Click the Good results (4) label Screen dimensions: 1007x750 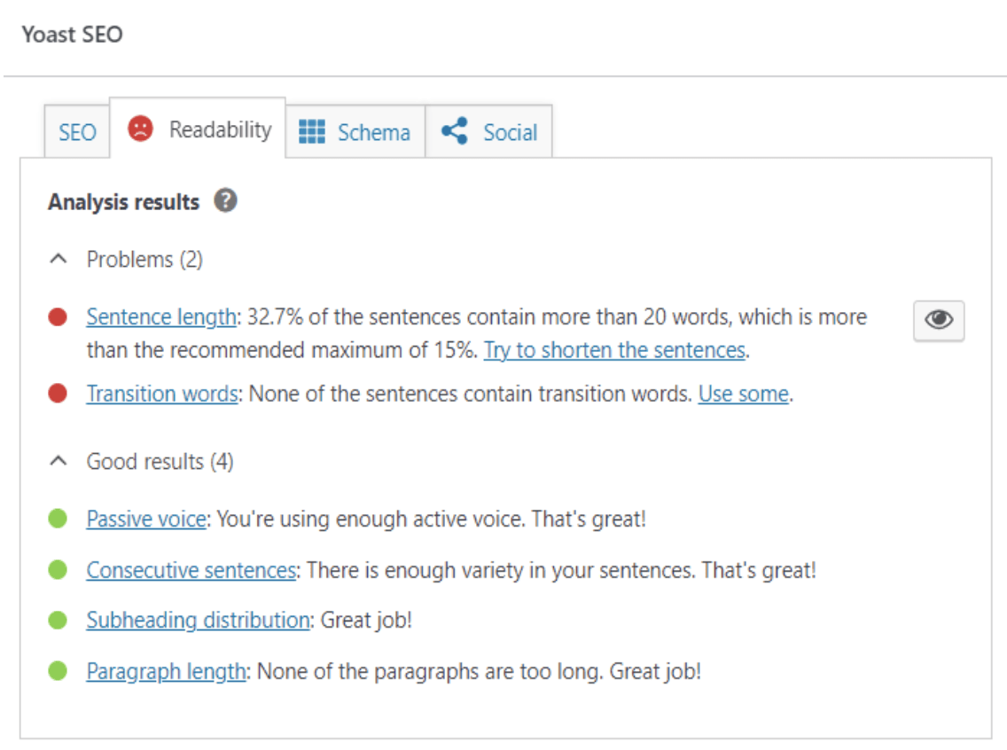coord(160,461)
